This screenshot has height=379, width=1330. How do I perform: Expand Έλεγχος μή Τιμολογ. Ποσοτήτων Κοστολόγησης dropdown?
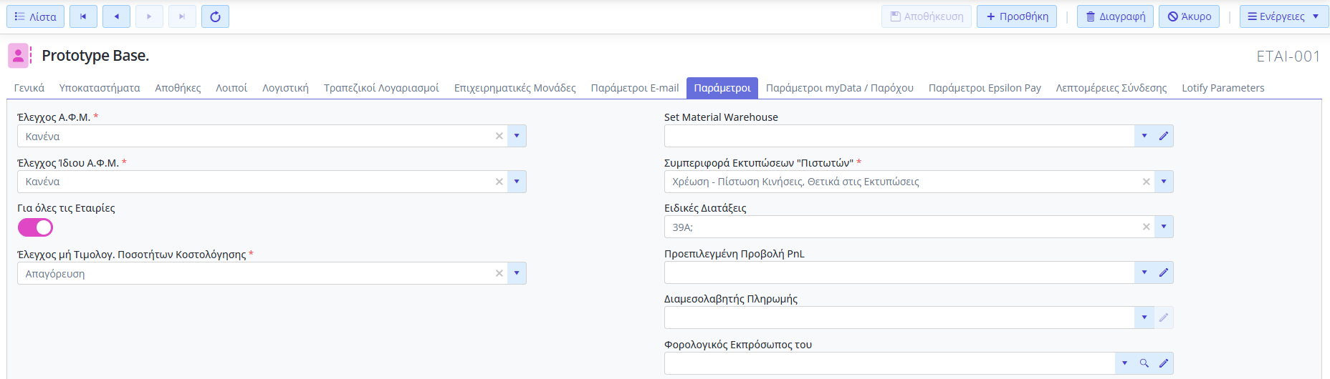click(x=517, y=273)
